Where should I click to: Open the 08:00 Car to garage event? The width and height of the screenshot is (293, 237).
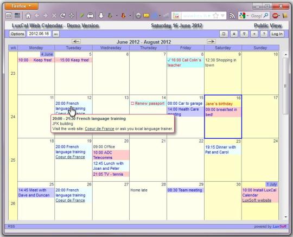[185, 104]
